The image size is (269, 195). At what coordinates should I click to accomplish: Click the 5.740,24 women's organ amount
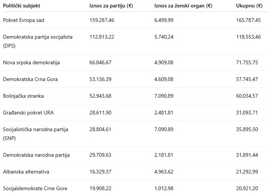164,37
